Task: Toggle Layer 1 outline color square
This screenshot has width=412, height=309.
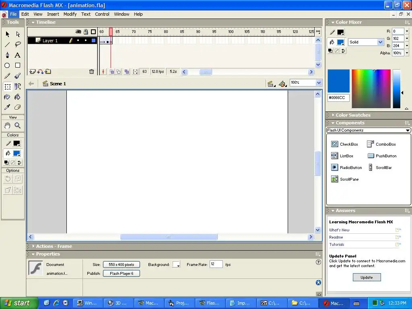Action: tap(93, 41)
